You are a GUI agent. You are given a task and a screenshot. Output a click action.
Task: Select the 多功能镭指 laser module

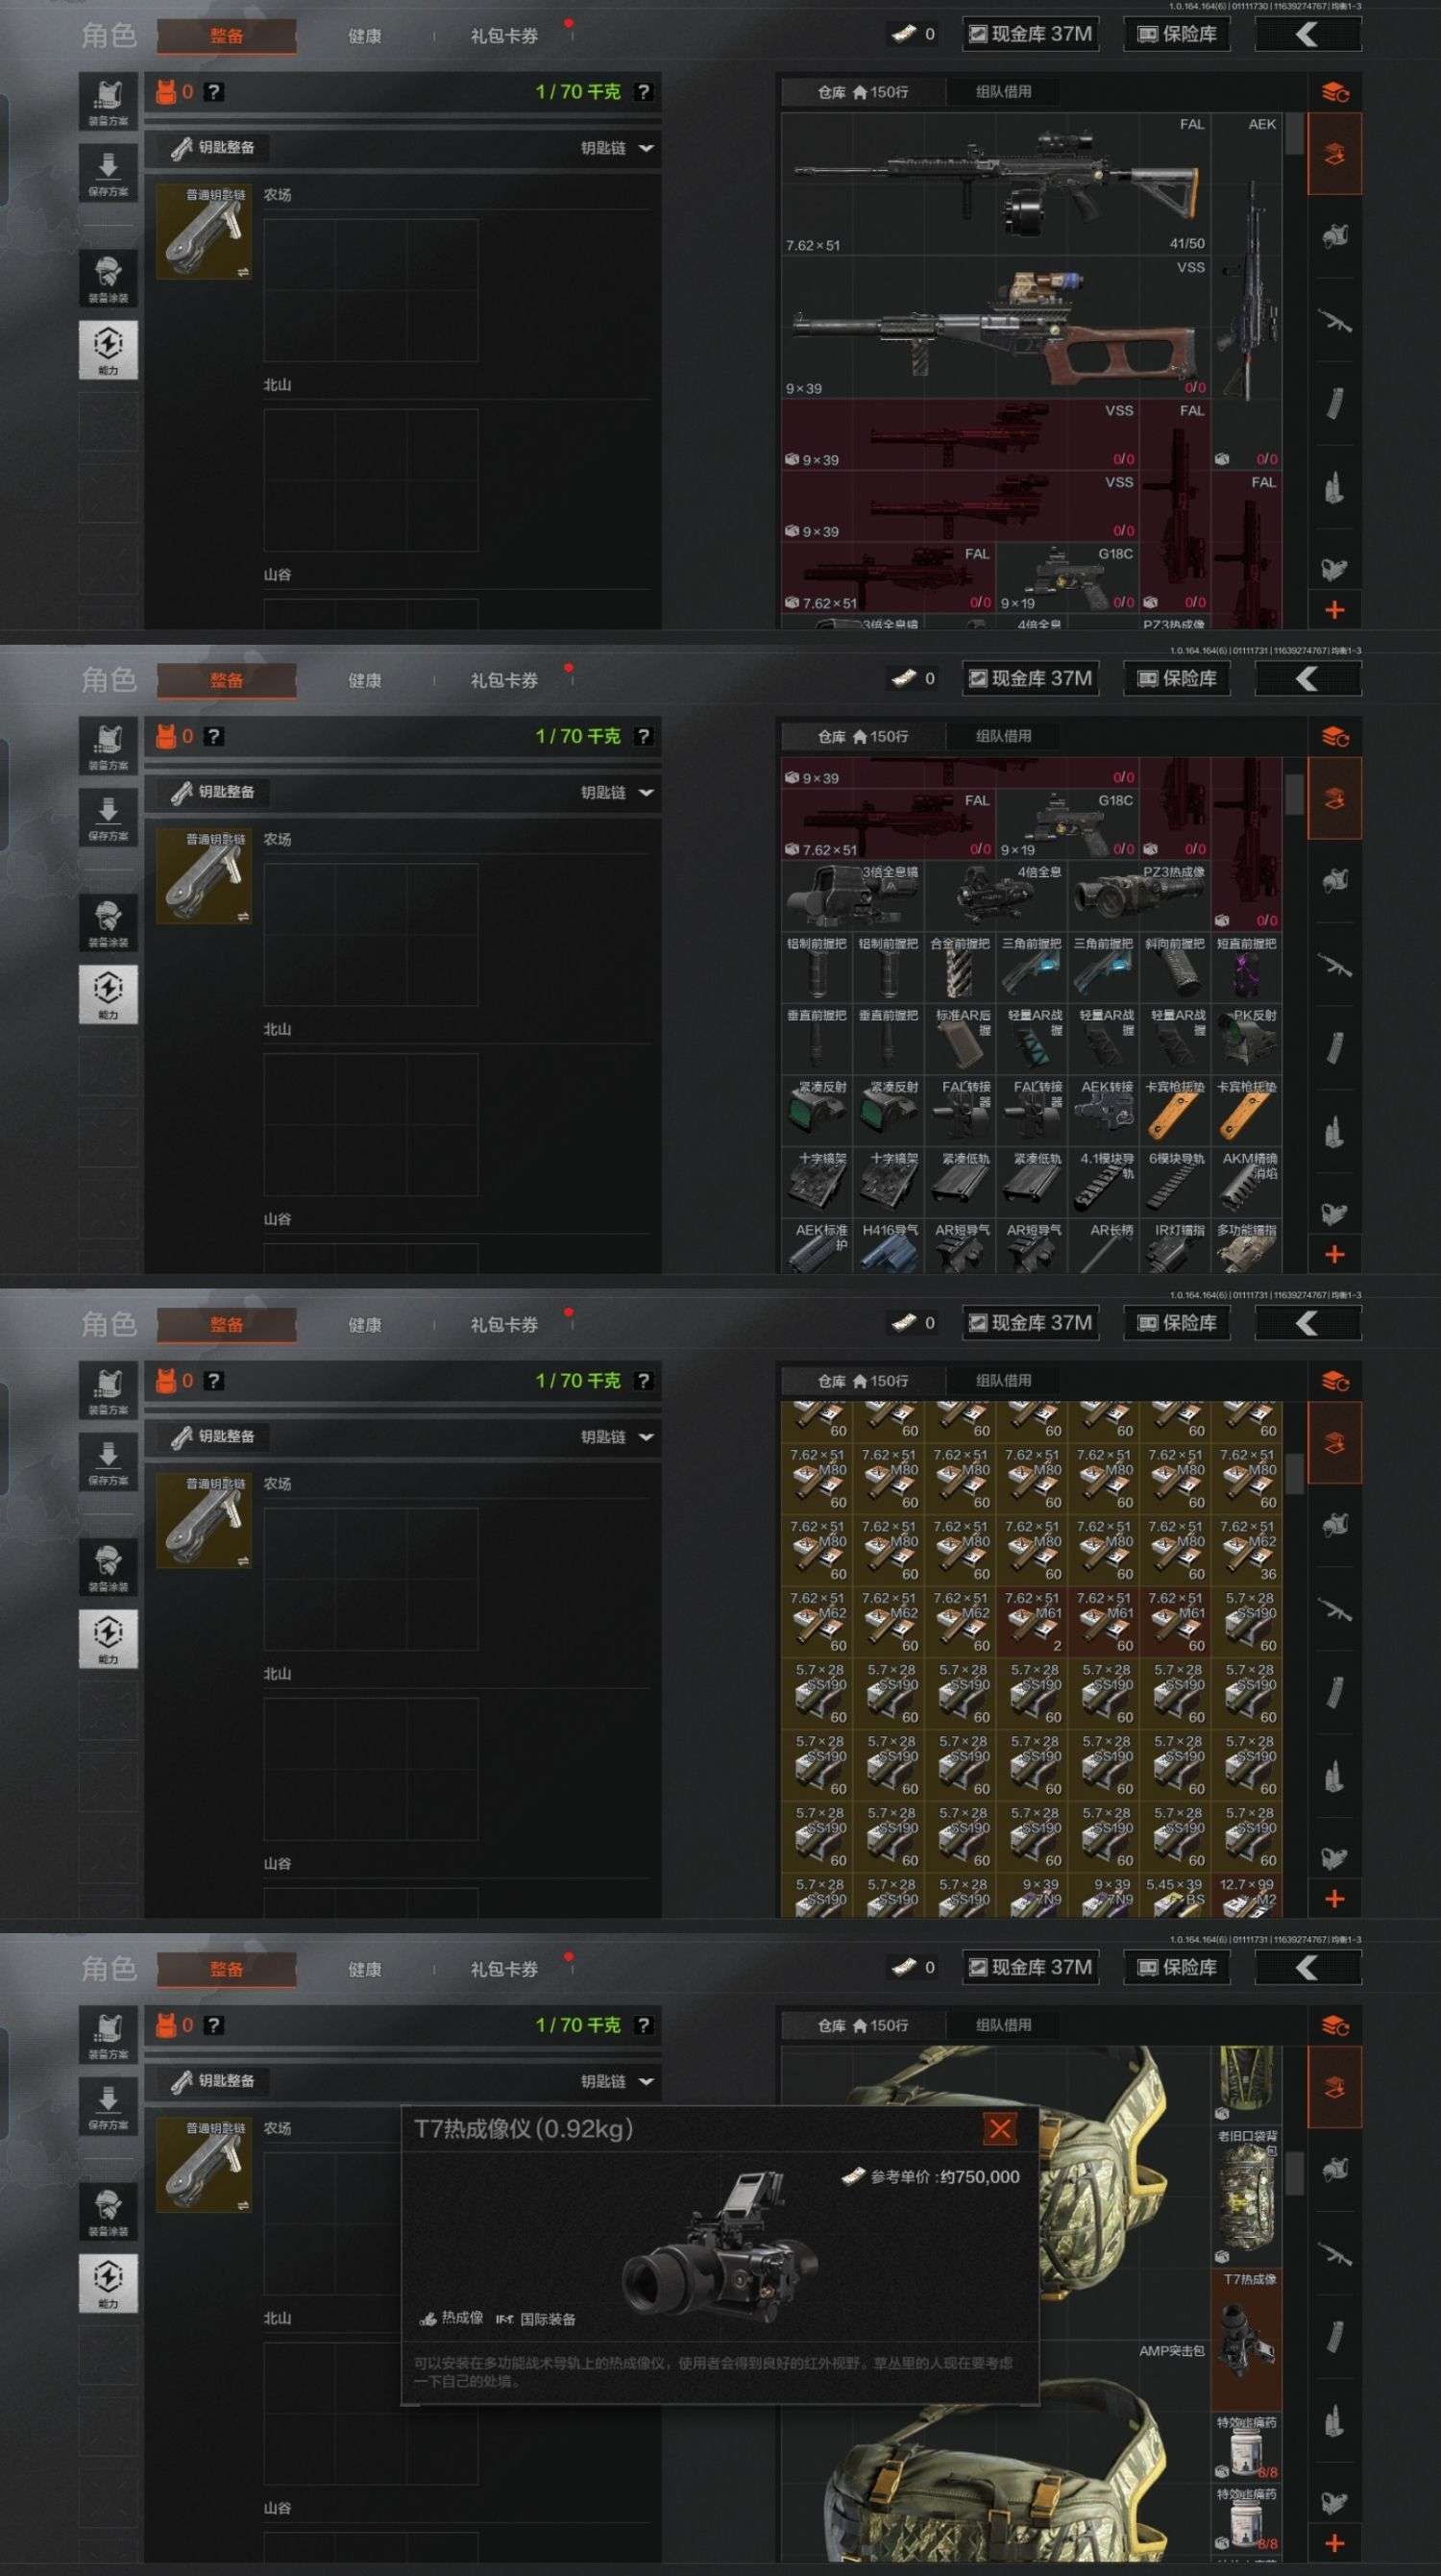(1247, 1248)
